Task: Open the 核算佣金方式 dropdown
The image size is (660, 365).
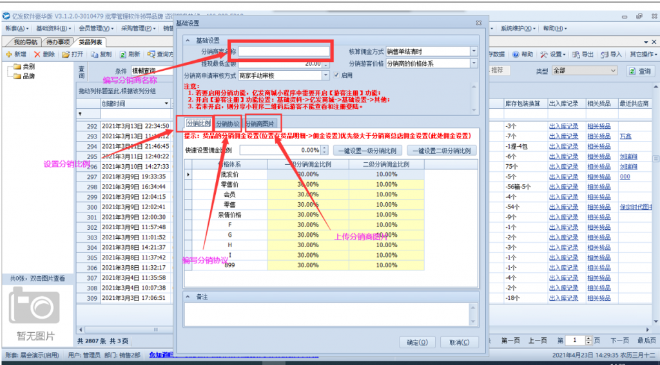Action: pos(474,51)
